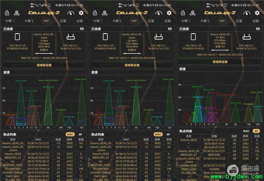The image size is (264, 181).
Task: Select MAC toggle in the 21:59 hotspot list
Action: (70, 134)
